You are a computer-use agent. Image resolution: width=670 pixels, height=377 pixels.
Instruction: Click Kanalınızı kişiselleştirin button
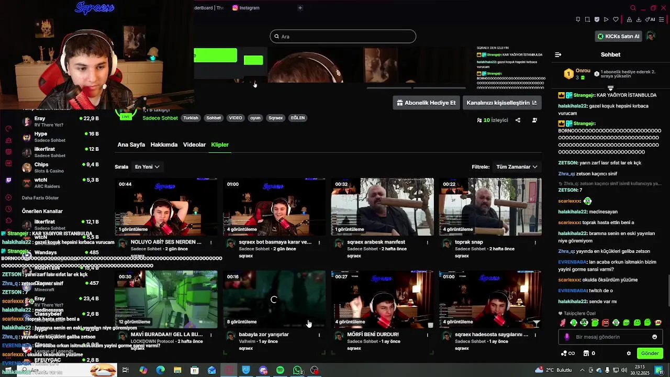(x=501, y=103)
